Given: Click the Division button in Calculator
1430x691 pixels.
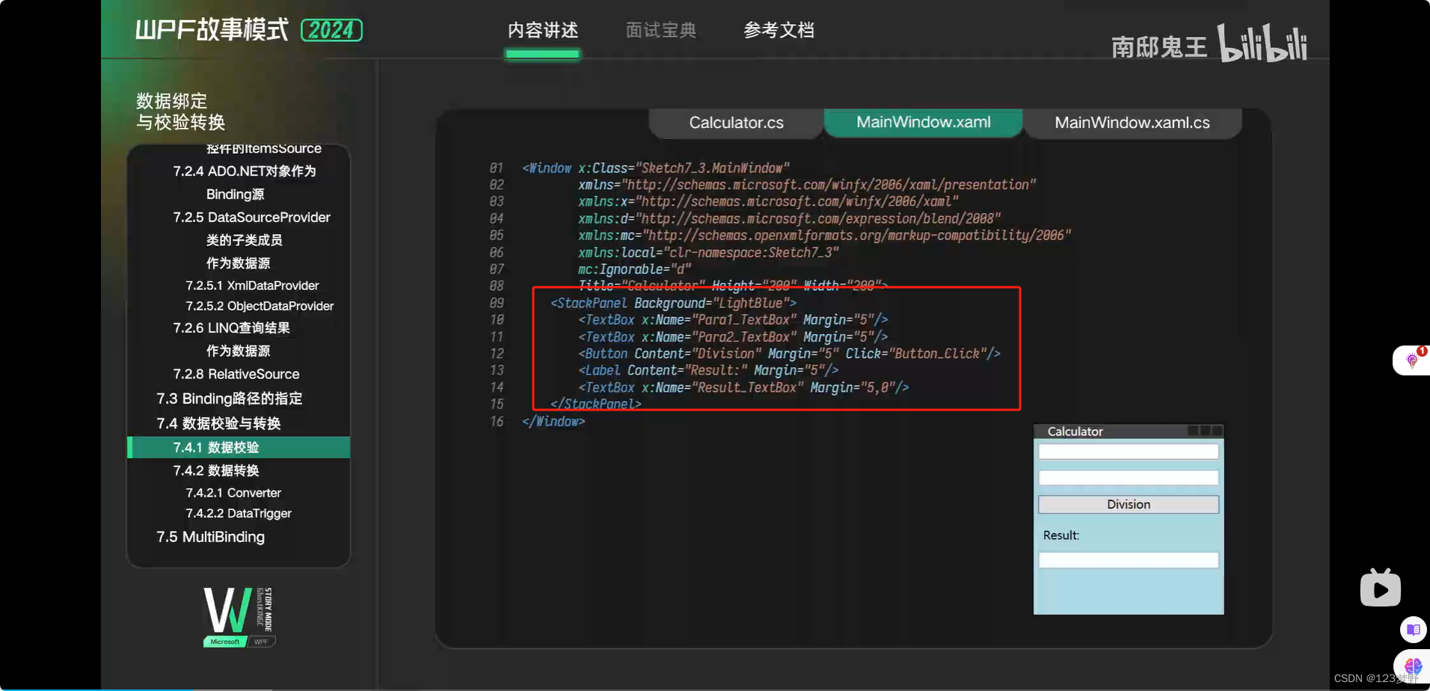Looking at the screenshot, I should [1129, 504].
